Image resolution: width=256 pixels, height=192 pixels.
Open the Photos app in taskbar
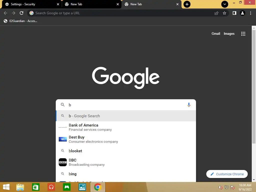(82, 187)
